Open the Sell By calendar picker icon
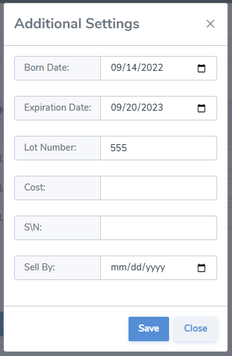 [201, 268]
